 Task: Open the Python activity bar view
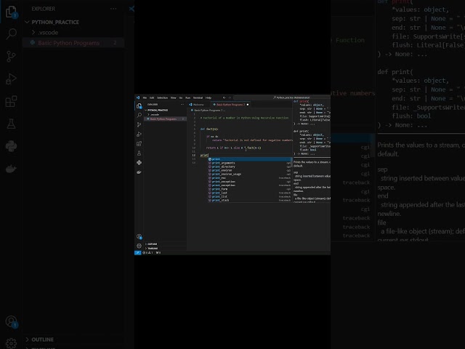139,163
